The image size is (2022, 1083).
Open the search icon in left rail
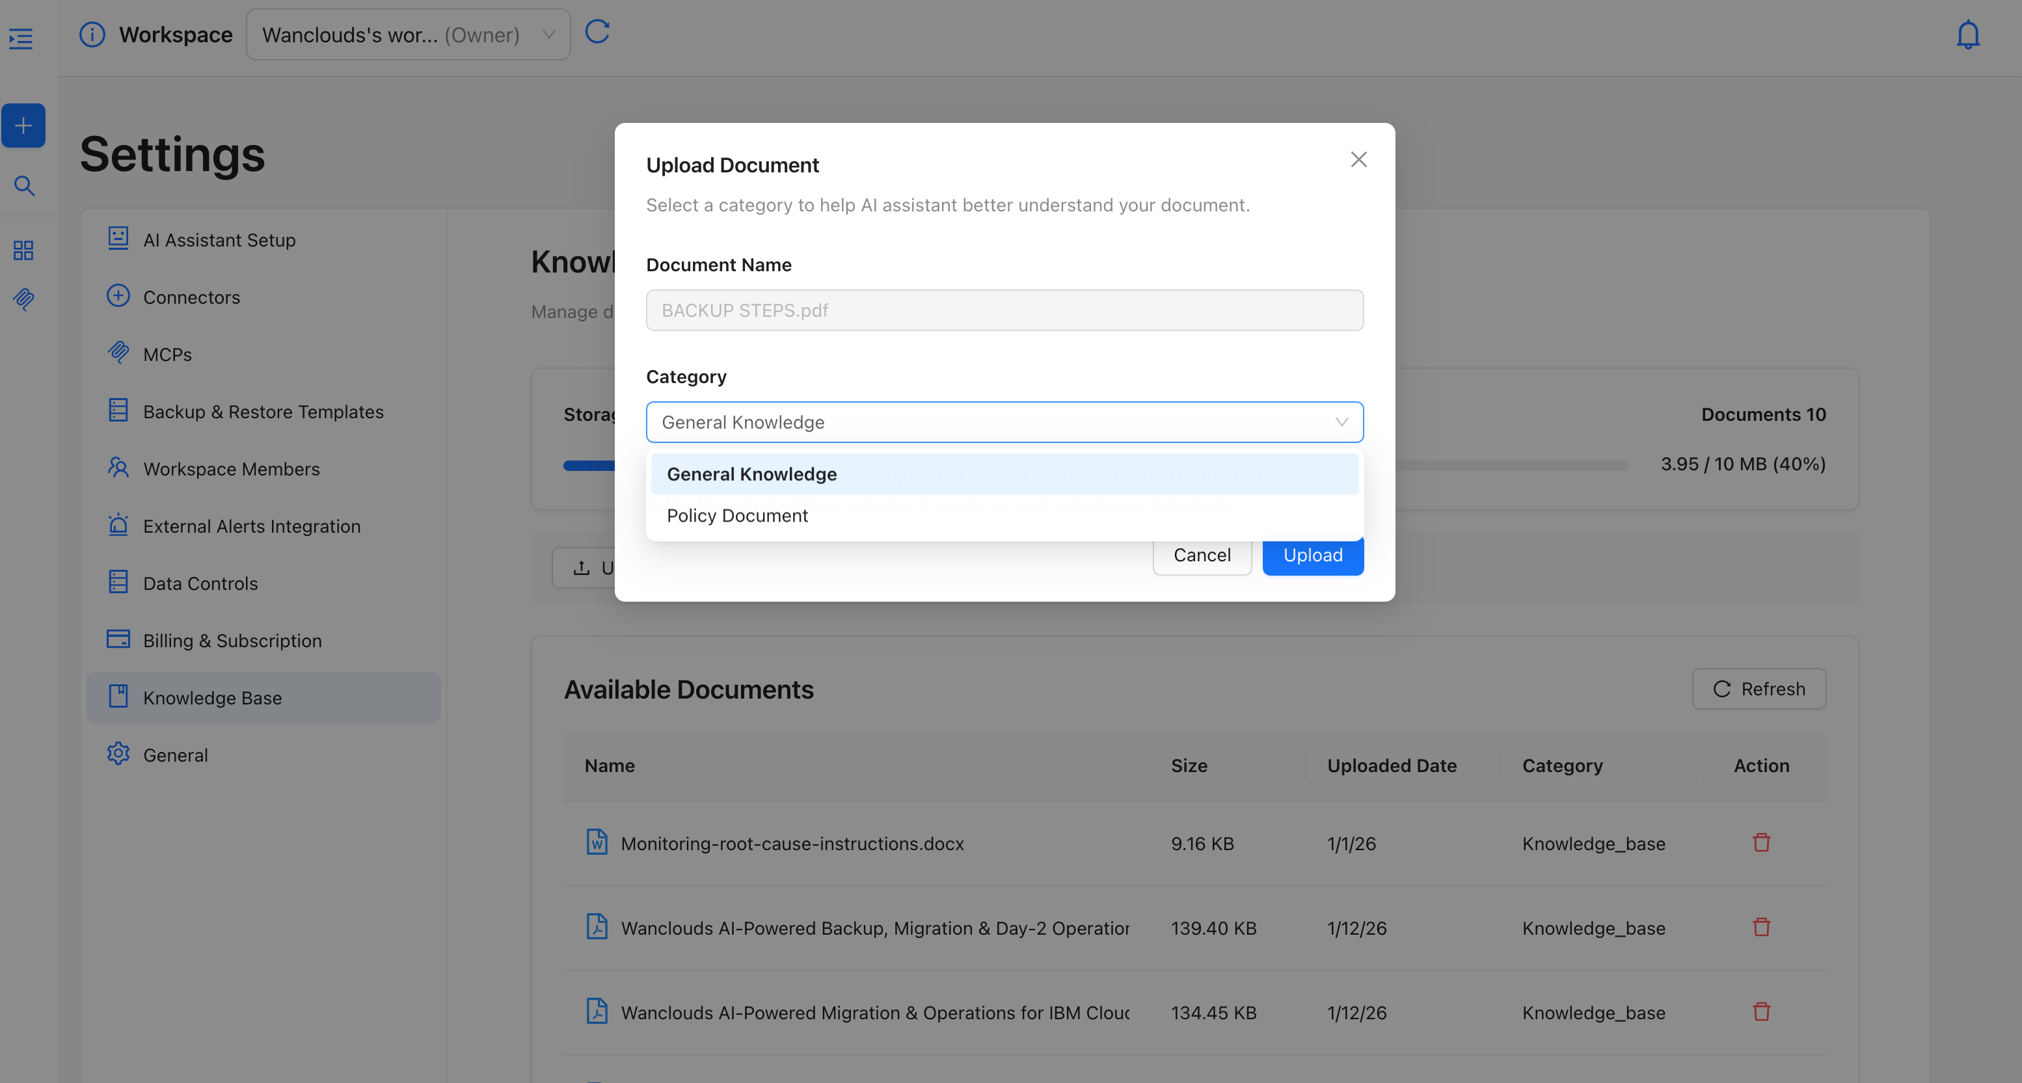click(23, 186)
